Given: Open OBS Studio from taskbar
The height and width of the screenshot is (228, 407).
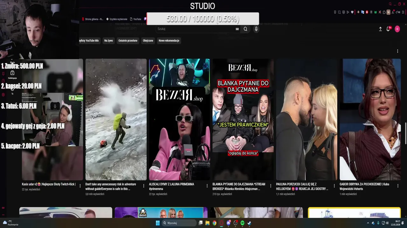Looking at the screenshot, I should (235, 223).
